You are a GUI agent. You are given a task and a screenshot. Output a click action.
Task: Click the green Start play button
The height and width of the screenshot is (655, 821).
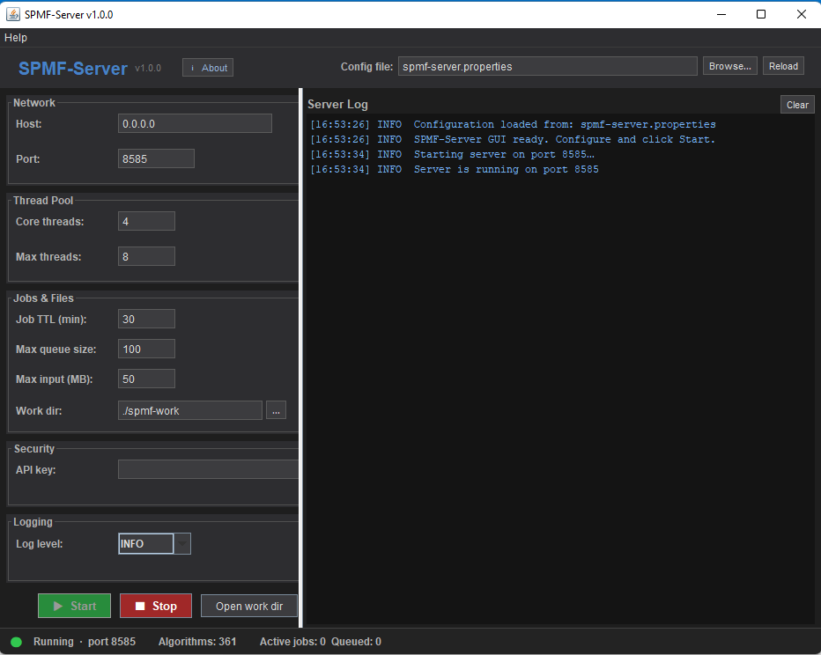74,606
